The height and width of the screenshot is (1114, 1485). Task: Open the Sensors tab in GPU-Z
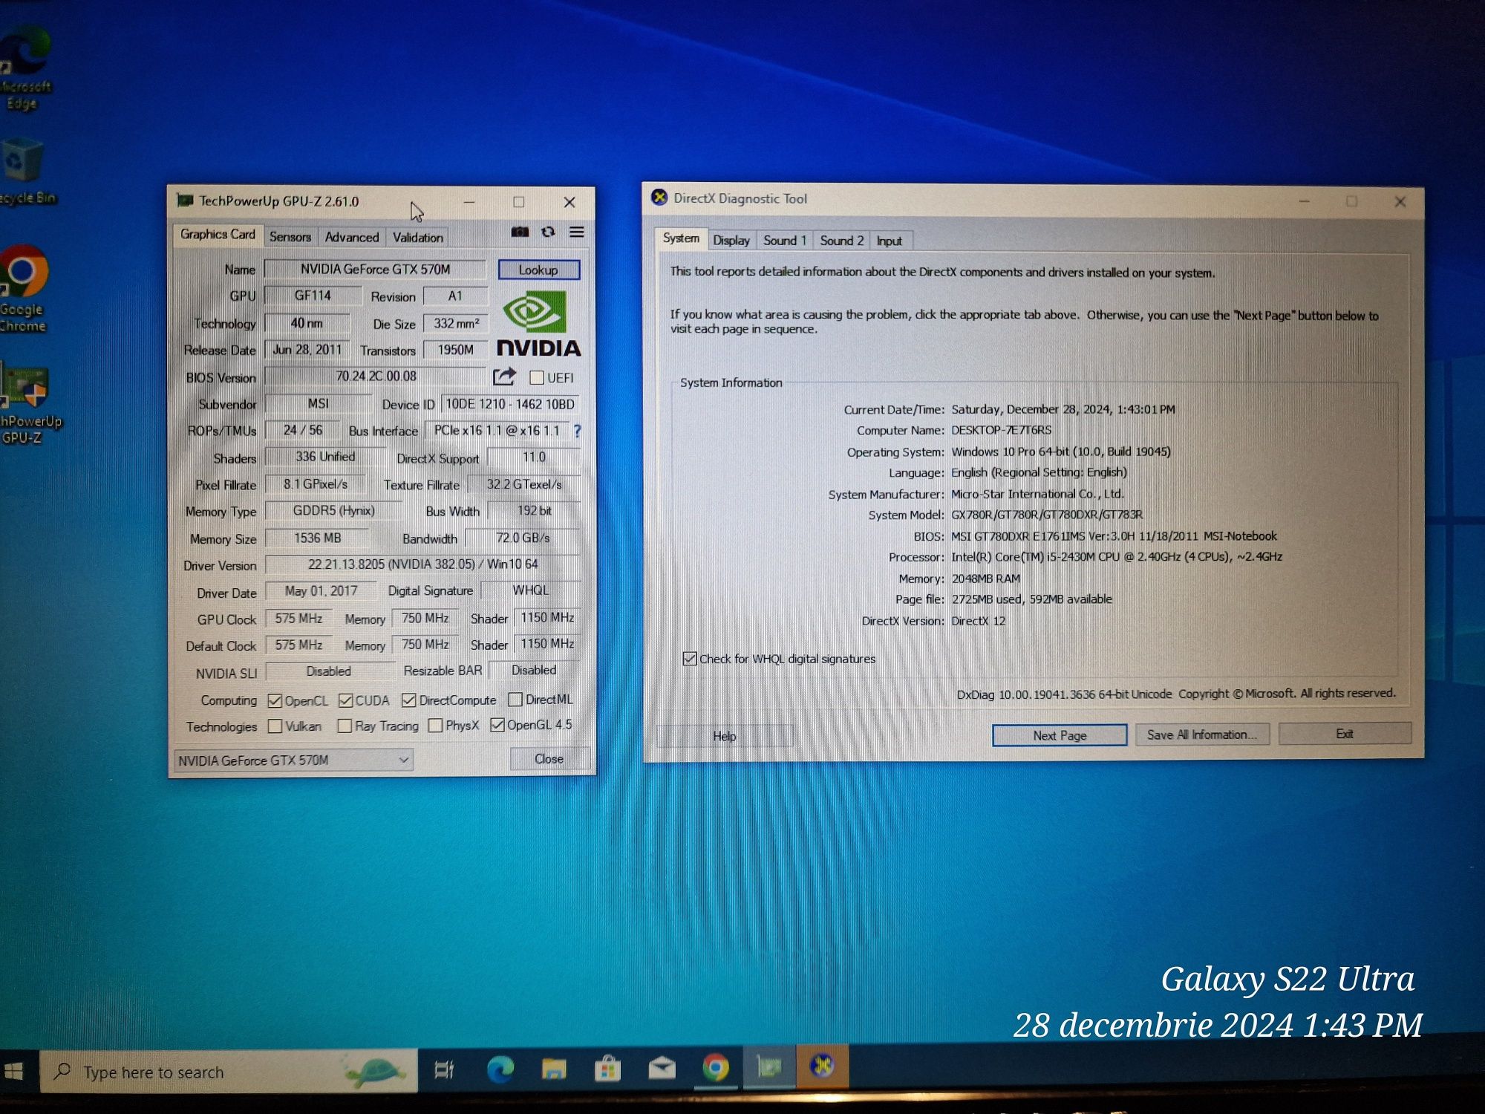click(x=290, y=237)
